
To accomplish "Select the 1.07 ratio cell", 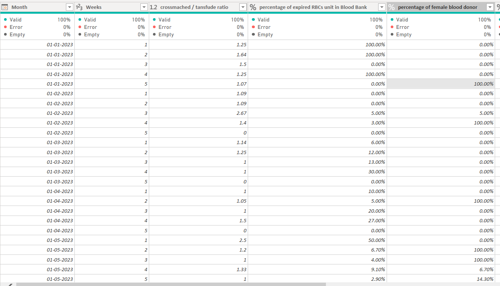I will click(x=199, y=84).
